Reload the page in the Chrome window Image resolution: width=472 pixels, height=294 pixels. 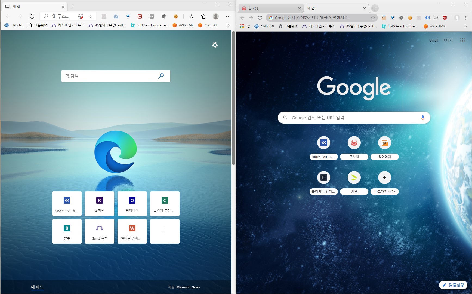pyautogui.click(x=260, y=18)
